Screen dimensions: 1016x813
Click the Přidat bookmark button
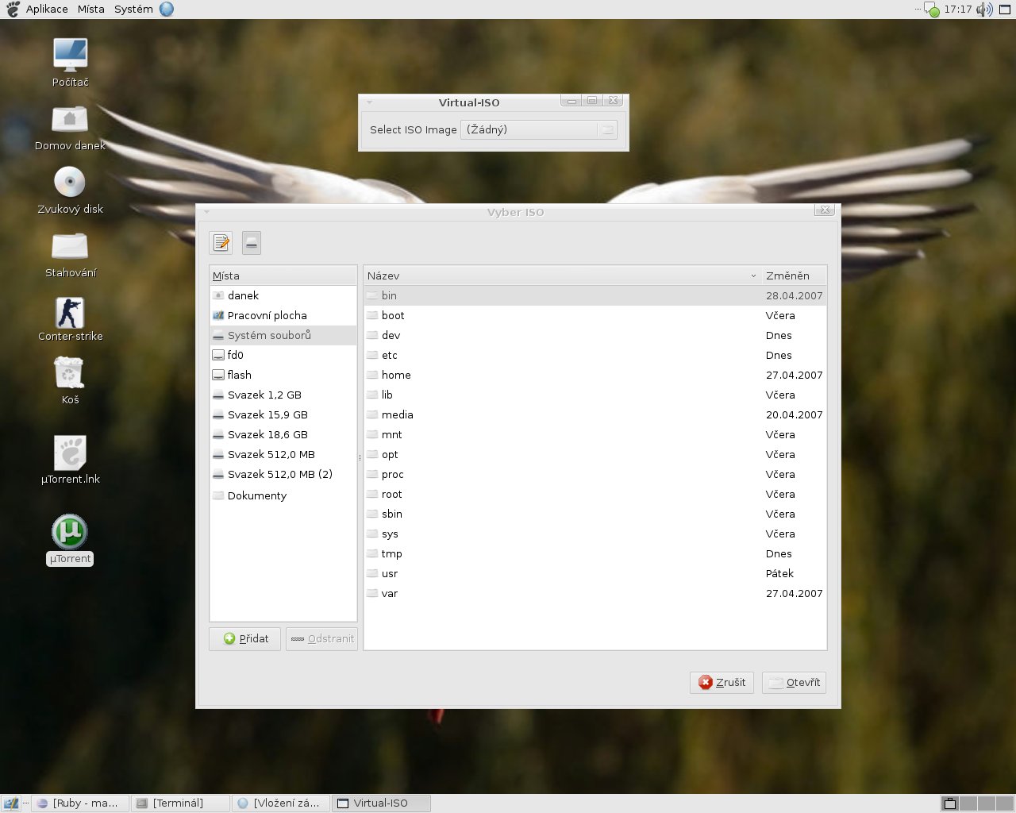pyautogui.click(x=245, y=639)
